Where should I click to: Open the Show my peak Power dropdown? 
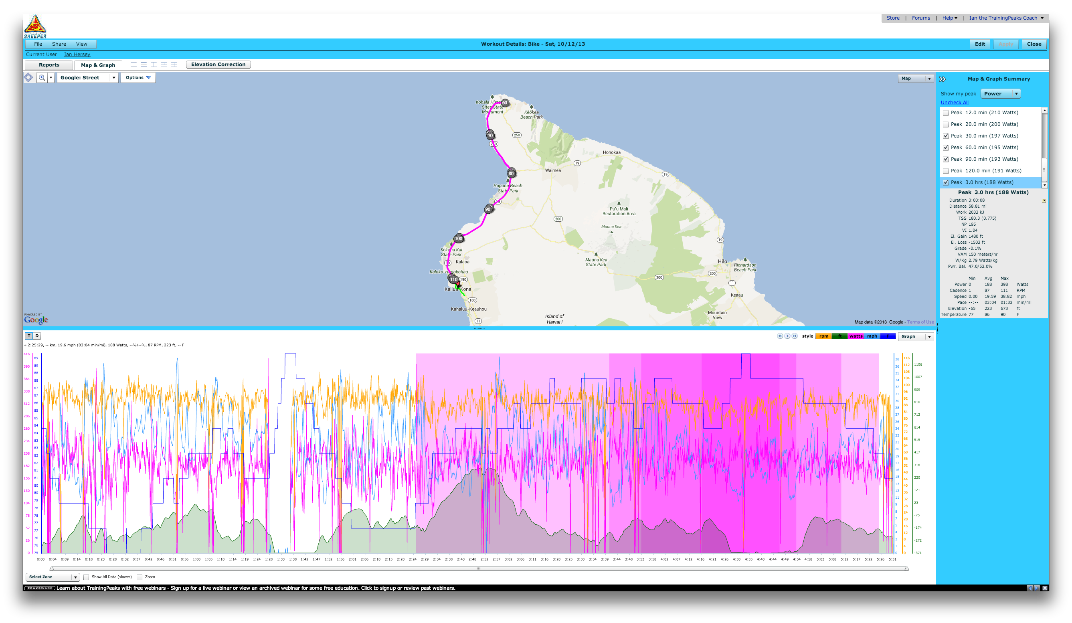[x=1000, y=94]
